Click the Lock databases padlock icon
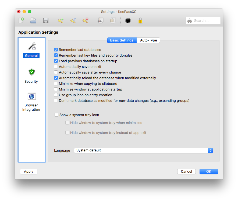 140,20
